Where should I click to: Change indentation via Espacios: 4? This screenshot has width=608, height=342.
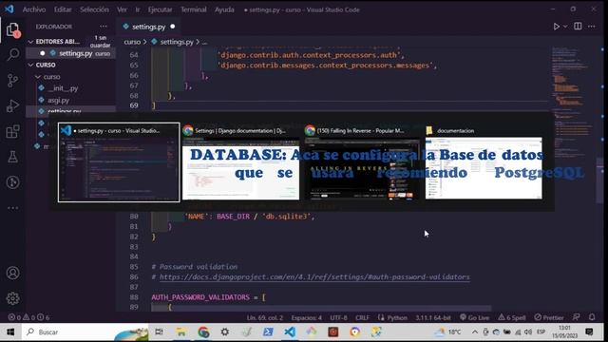tap(306, 317)
